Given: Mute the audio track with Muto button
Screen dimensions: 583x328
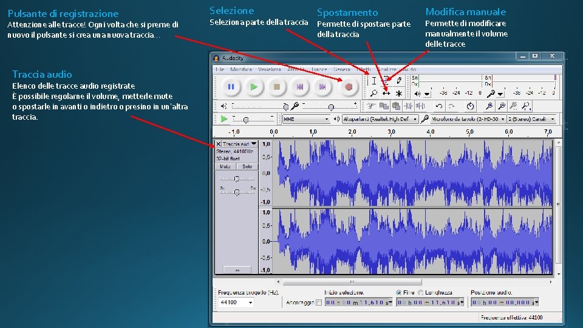Looking at the screenshot, I should 225,166.
